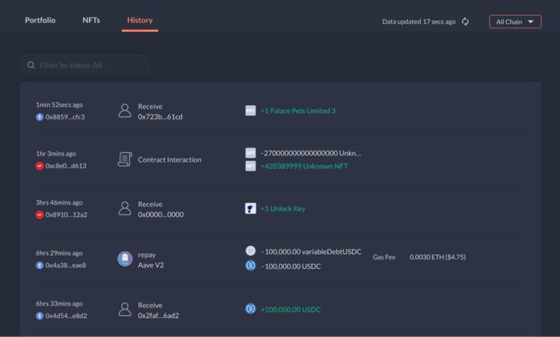Click the variableDebtUSDC token icon
This screenshot has height=337, width=560.
pos(251,251)
